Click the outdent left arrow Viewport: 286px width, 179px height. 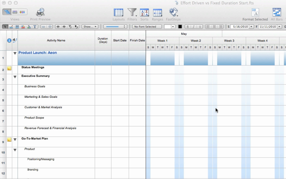coord(58,27)
